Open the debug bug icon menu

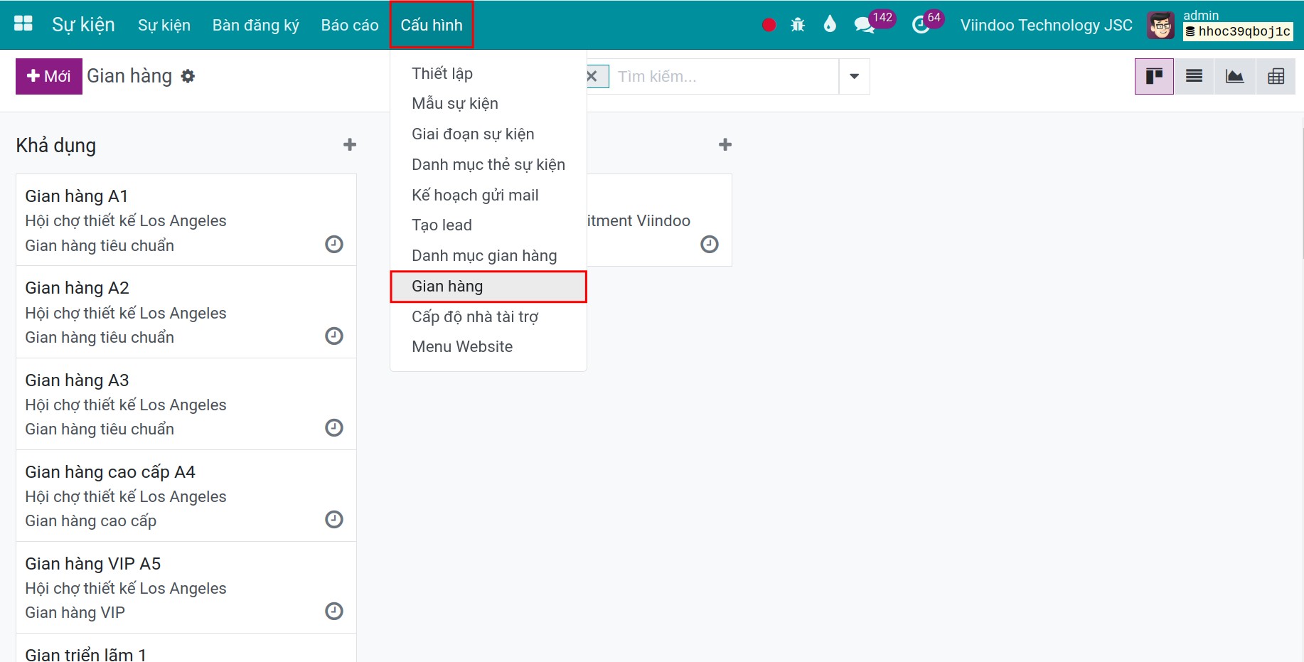798,25
